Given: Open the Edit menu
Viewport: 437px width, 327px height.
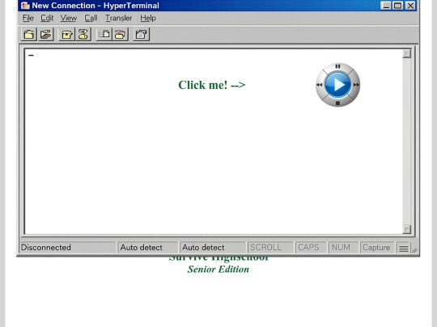Looking at the screenshot, I should 47,18.
